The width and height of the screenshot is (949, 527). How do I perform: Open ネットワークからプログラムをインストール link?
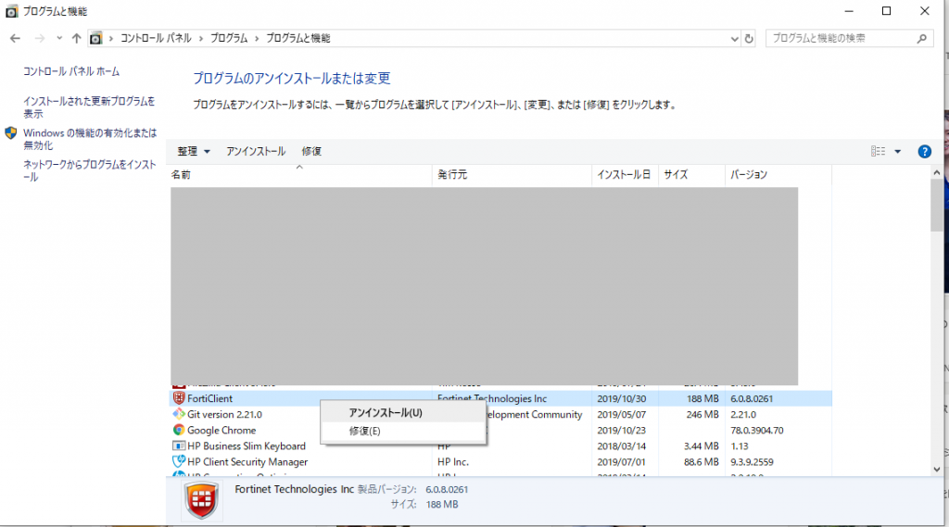90,170
